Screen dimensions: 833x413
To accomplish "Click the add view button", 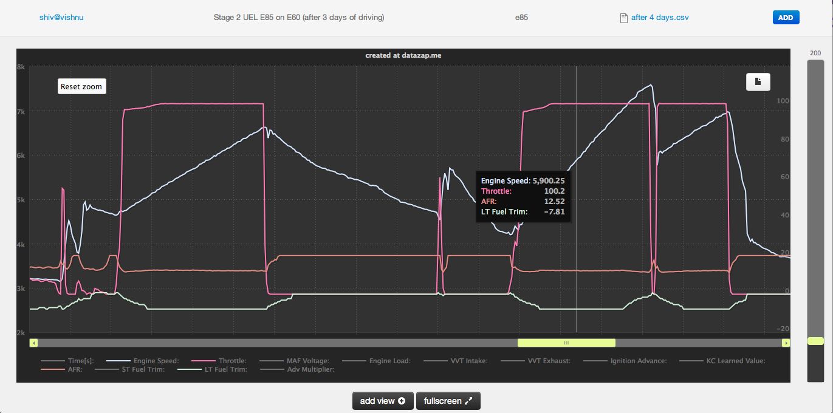I will pos(382,401).
